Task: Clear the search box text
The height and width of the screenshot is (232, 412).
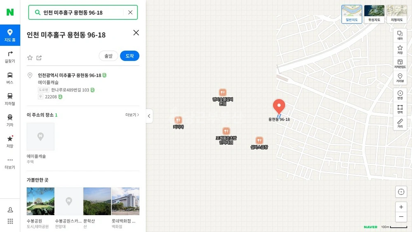Action: [x=130, y=12]
